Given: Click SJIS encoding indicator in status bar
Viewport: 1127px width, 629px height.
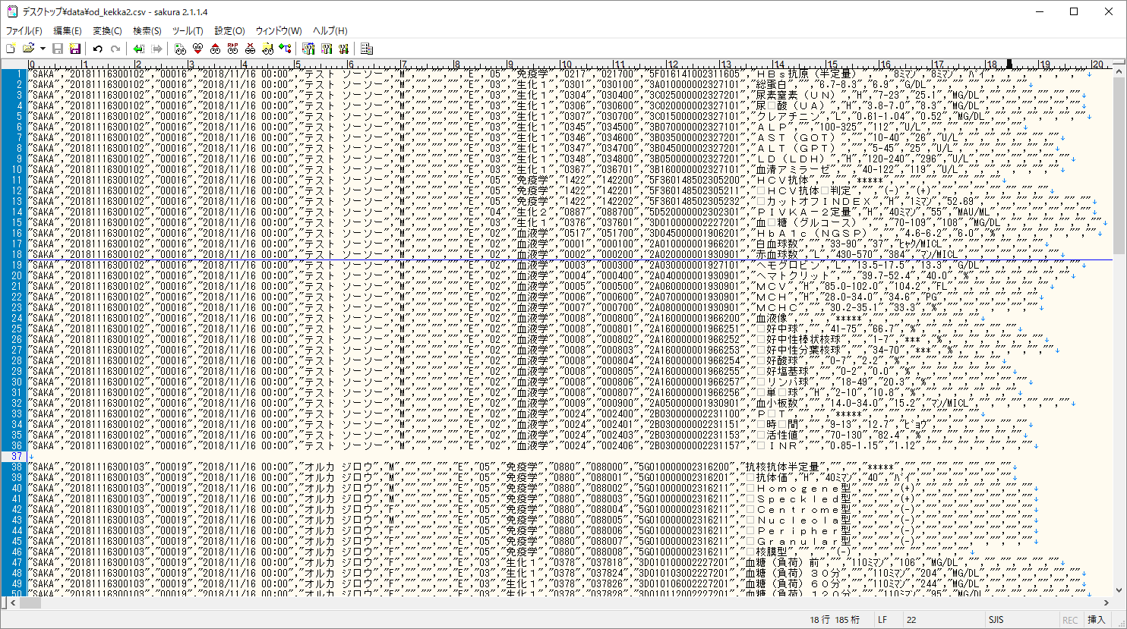Looking at the screenshot, I should [x=996, y=620].
